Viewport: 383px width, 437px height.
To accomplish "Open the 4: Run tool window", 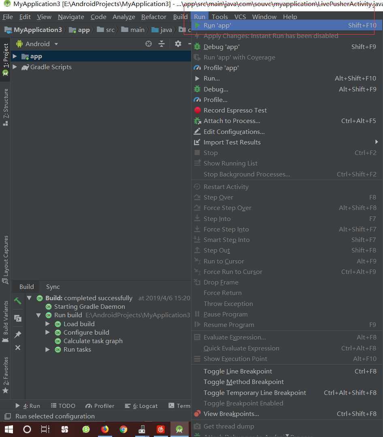I will [28, 406].
